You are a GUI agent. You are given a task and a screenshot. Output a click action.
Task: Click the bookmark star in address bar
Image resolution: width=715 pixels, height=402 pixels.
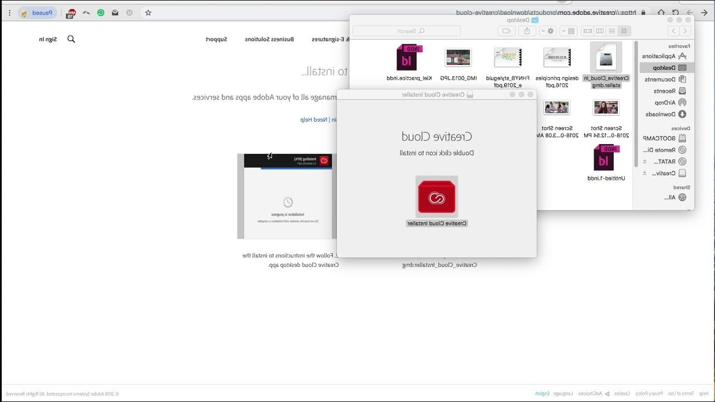tap(148, 12)
